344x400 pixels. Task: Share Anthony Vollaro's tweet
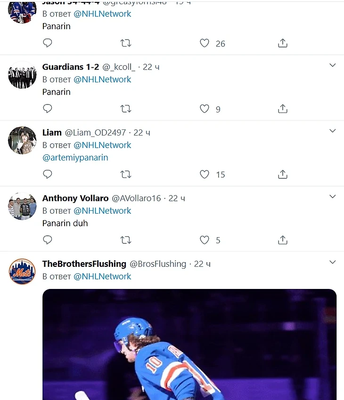point(283,240)
